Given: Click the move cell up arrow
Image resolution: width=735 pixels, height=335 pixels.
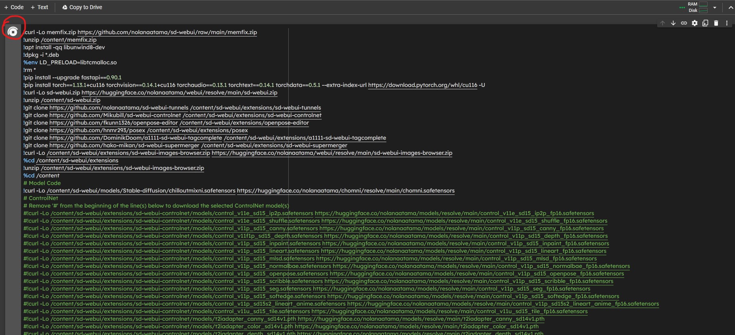Looking at the screenshot, I should [x=662, y=23].
